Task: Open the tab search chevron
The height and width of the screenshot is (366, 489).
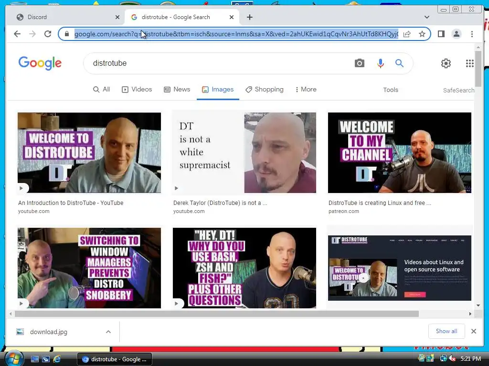Action: point(426,17)
